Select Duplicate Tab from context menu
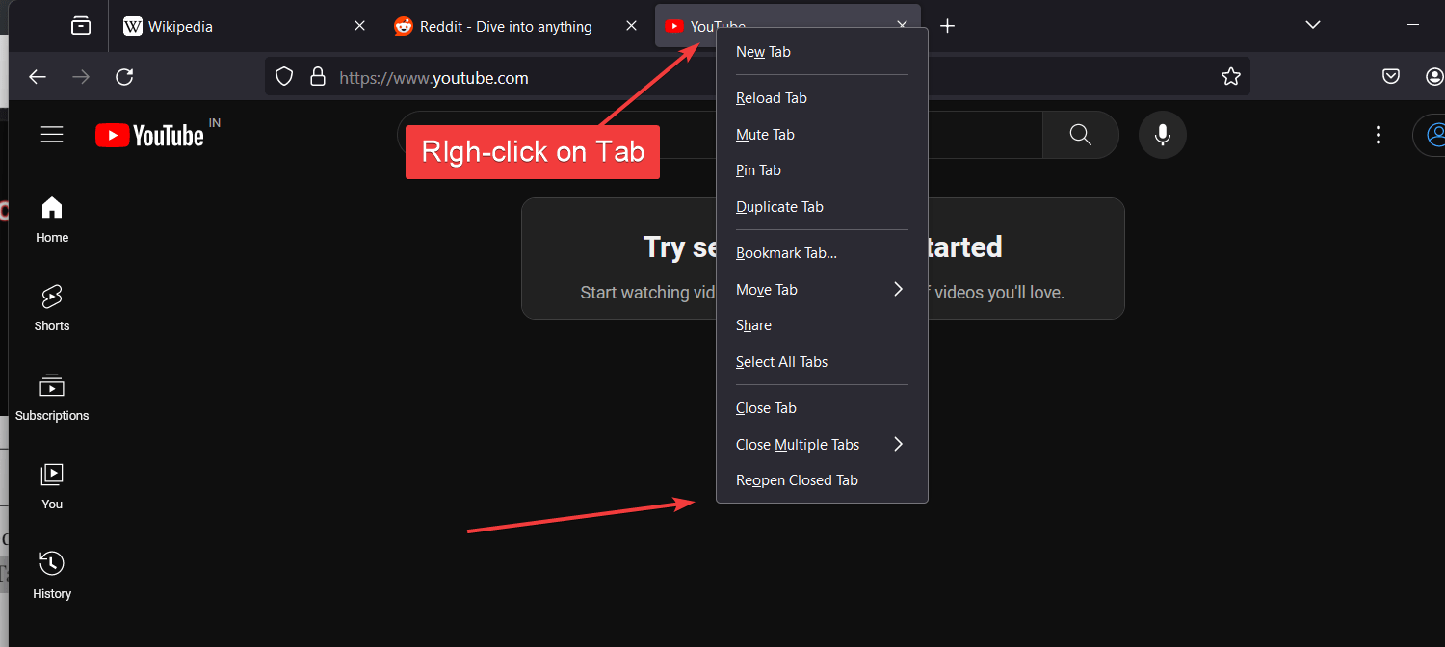Screen dimensions: 1445x647 pos(779,207)
